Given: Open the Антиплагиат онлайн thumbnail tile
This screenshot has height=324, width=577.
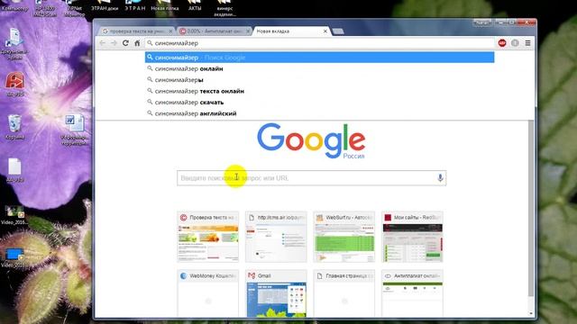Looking at the screenshot, I should 412,293.
